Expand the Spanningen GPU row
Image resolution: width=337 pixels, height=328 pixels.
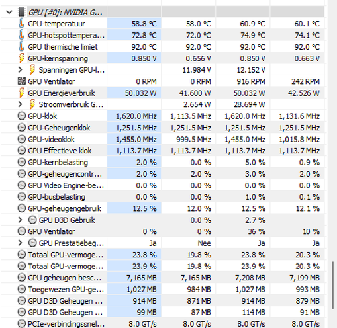tap(20, 70)
